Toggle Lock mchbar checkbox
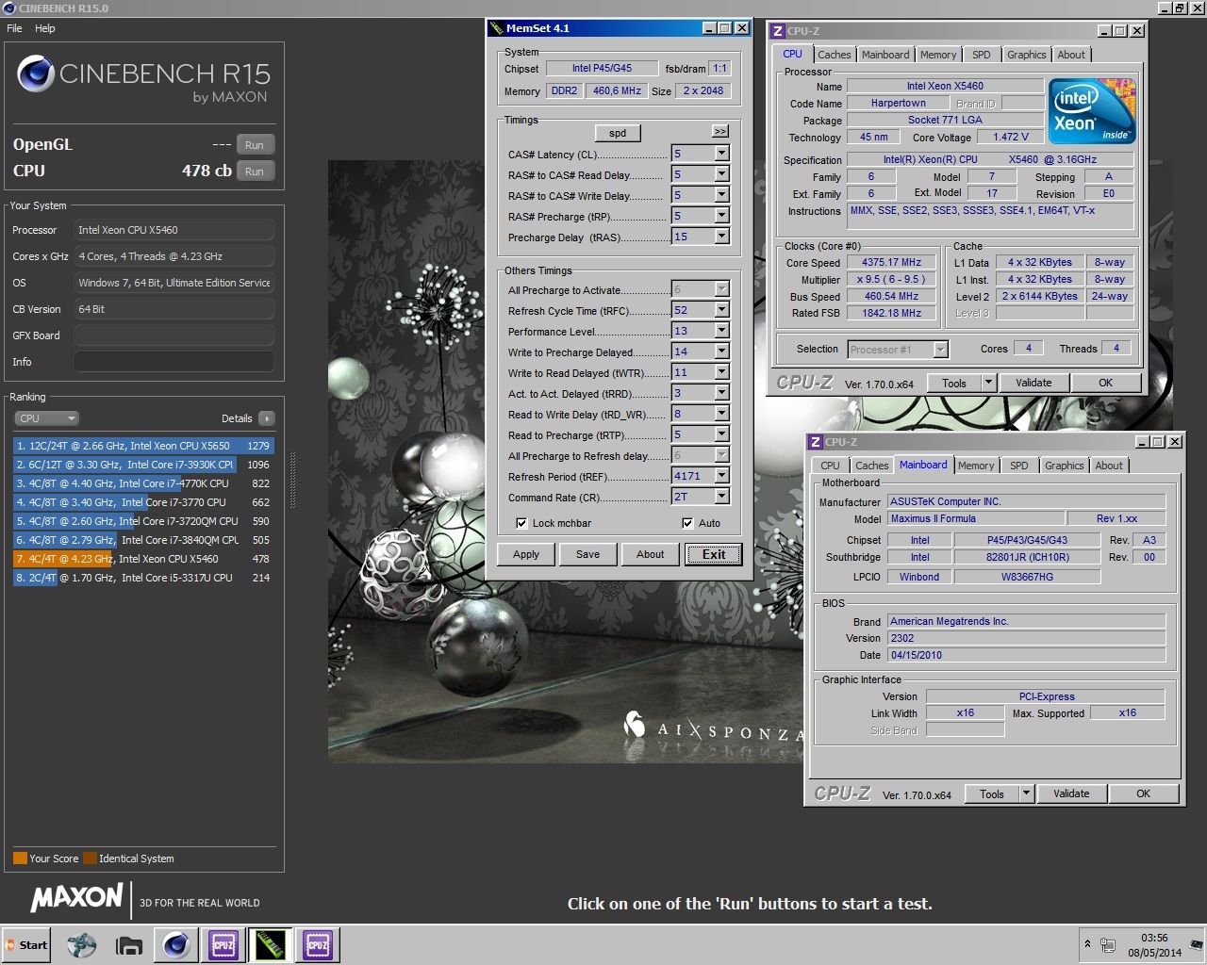1207x965 pixels. point(521,523)
